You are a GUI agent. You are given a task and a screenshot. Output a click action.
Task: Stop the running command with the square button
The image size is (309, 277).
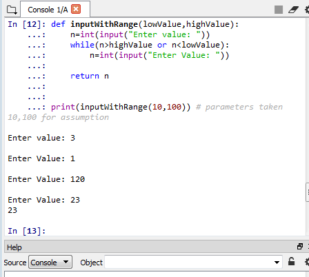click(279, 10)
